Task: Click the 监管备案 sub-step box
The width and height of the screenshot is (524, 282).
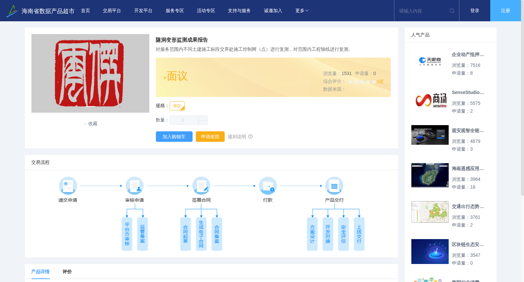Action: point(142,234)
